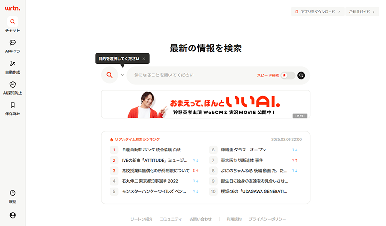Click アプリをダウンロード button
This screenshot has width=386, height=226.
pyautogui.click(x=317, y=12)
